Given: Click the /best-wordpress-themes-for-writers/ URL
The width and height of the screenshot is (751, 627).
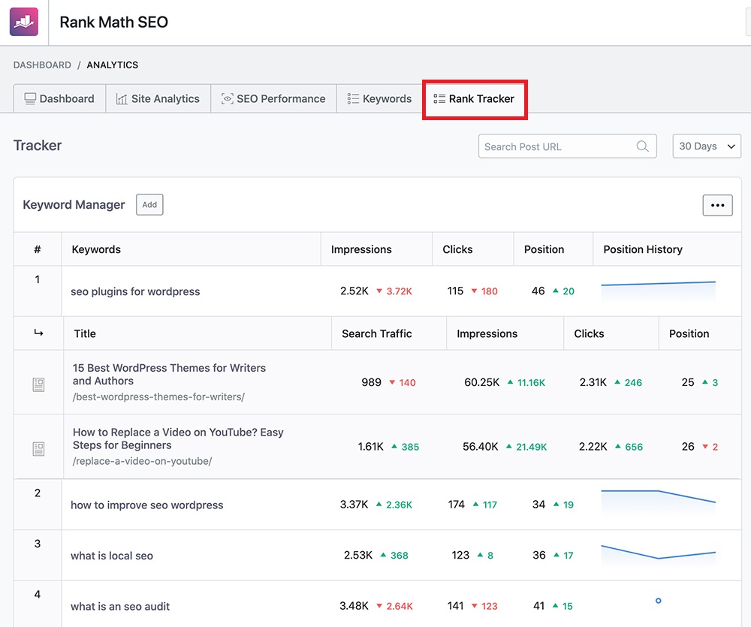Looking at the screenshot, I should point(158,396).
